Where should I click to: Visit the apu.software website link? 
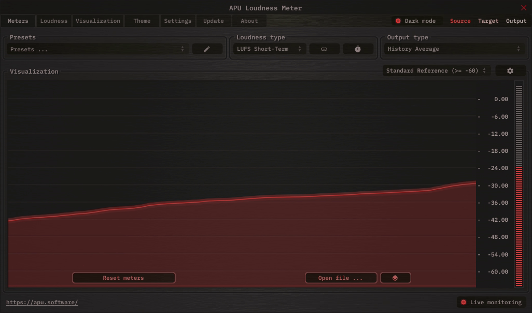(x=42, y=302)
